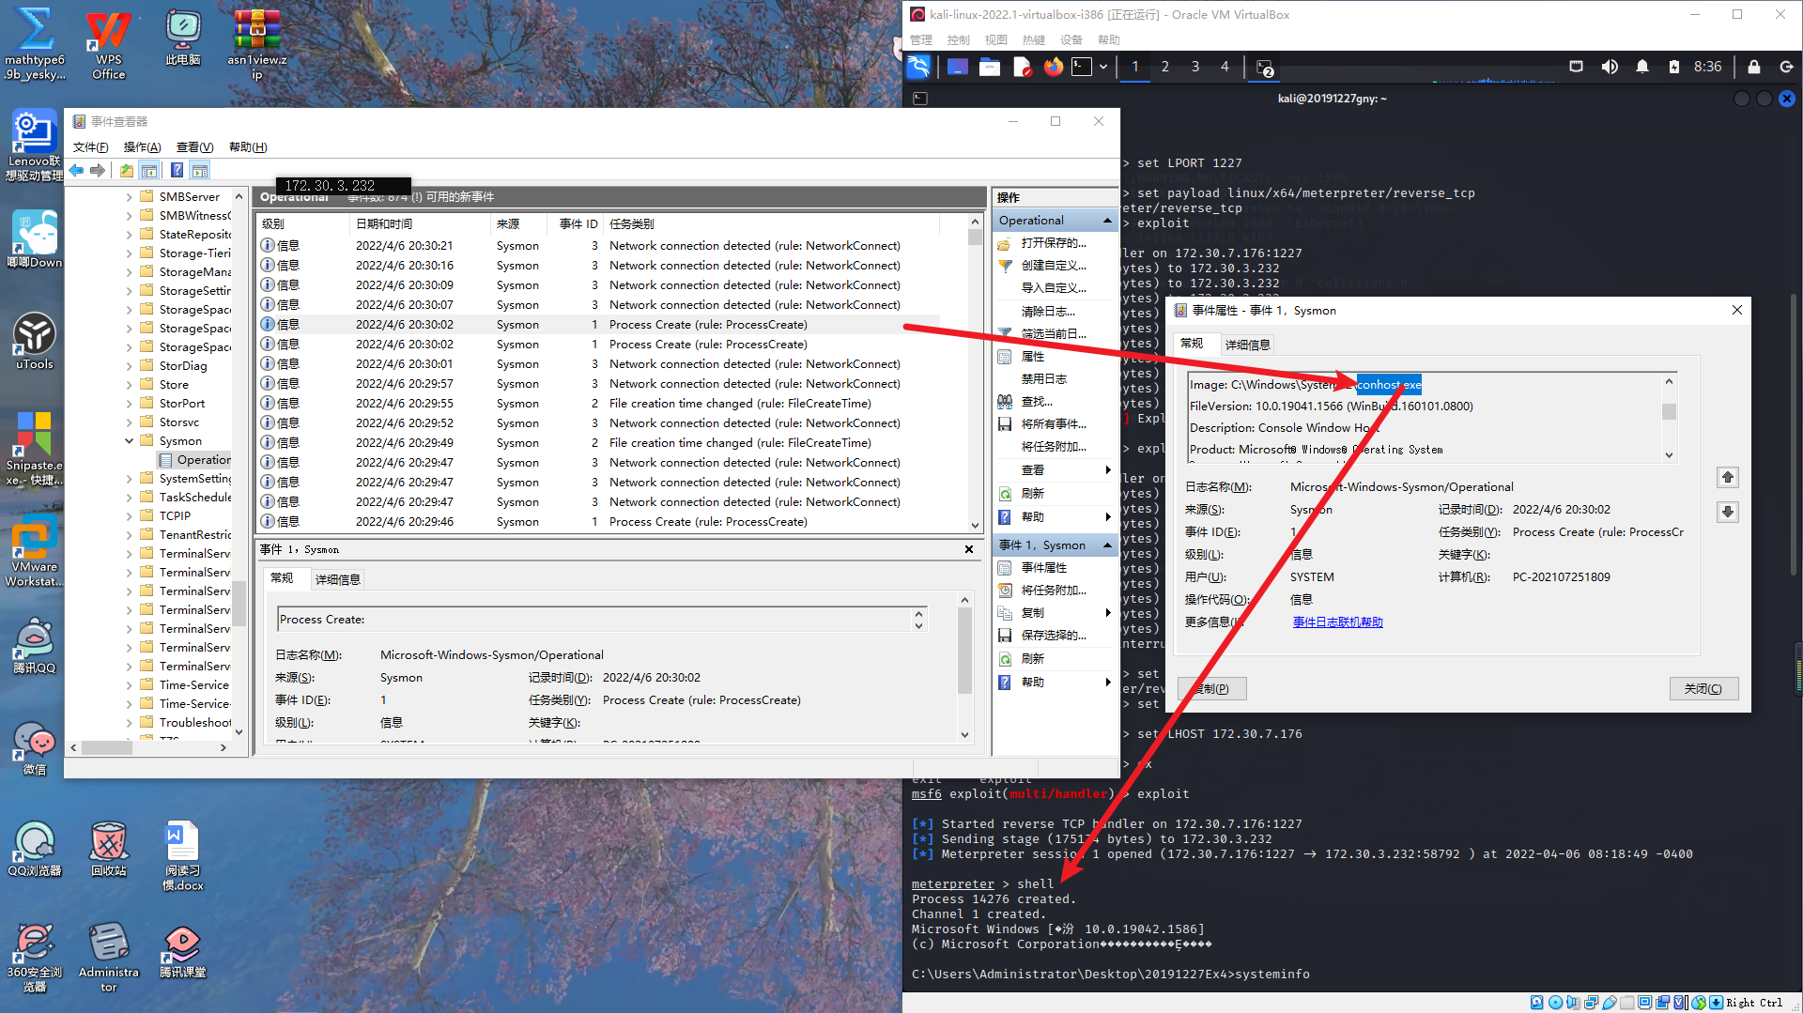Open the 管理 menu in VirtualBox window
The image size is (1803, 1013).
point(921,39)
